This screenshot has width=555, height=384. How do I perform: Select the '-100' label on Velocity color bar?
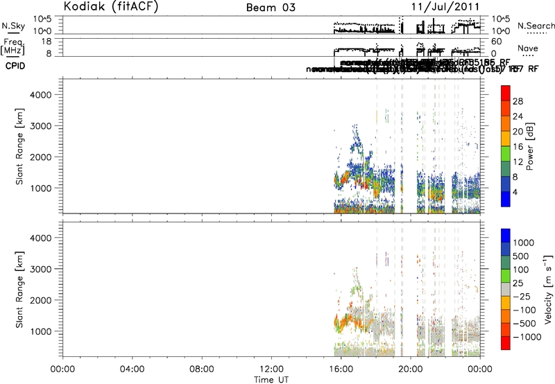click(524, 310)
